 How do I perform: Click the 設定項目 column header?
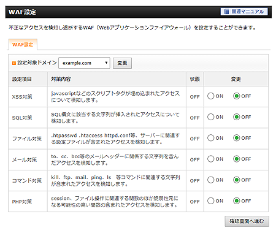click(x=22, y=79)
